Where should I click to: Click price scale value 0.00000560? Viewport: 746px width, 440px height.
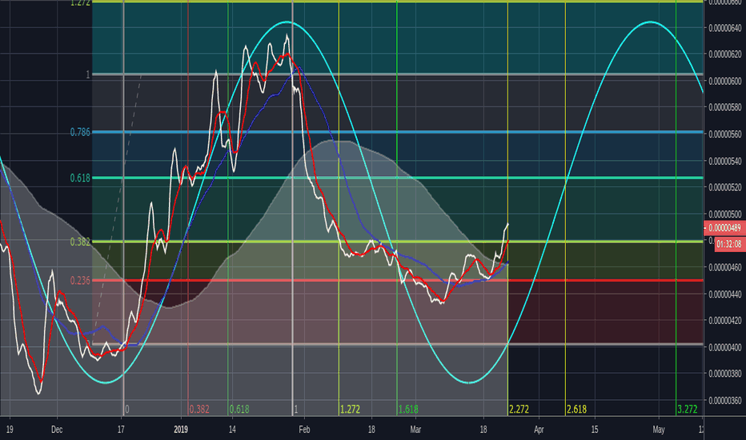pos(725,134)
